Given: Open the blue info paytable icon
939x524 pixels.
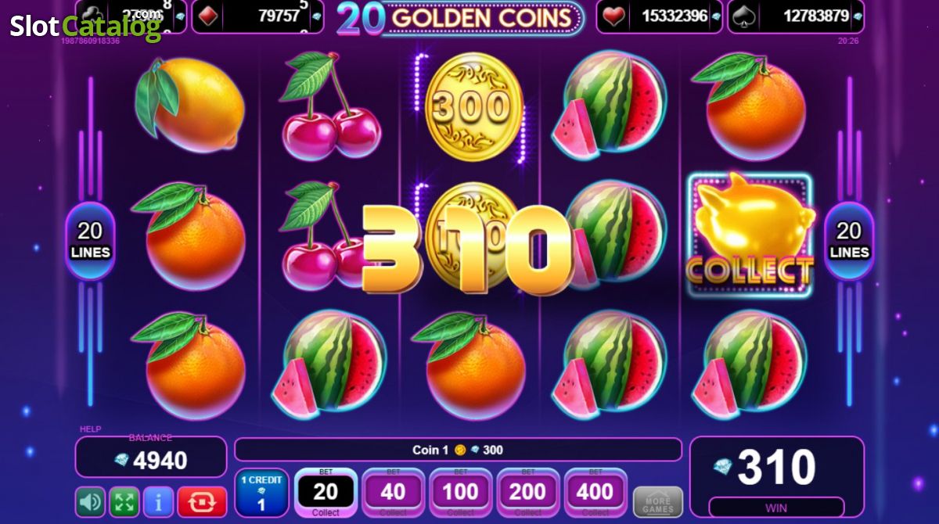Looking at the screenshot, I should [x=159, y=501].
